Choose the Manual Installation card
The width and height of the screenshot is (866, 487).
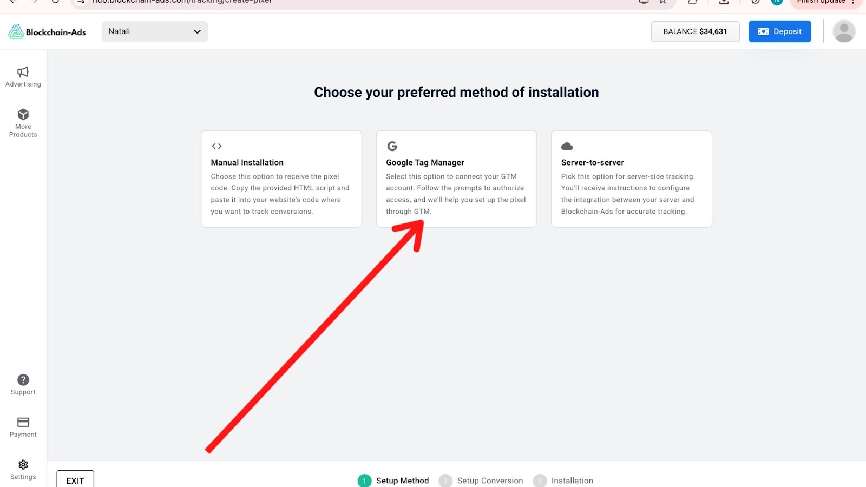pos(281,179)
